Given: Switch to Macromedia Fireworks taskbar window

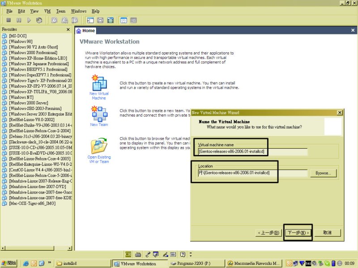Looking at the screenshot, I should tap(253, 263).
